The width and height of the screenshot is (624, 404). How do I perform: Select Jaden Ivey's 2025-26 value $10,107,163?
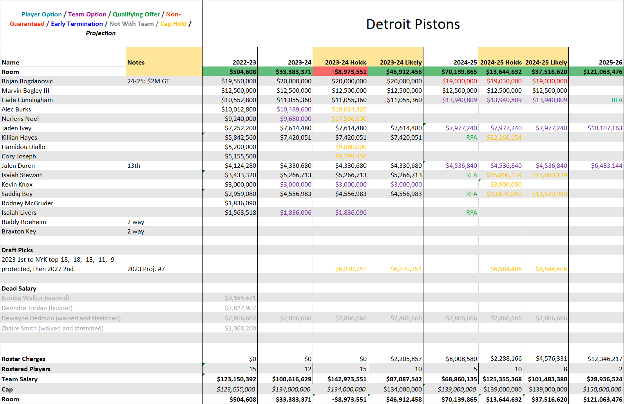[x=605, y=128]
